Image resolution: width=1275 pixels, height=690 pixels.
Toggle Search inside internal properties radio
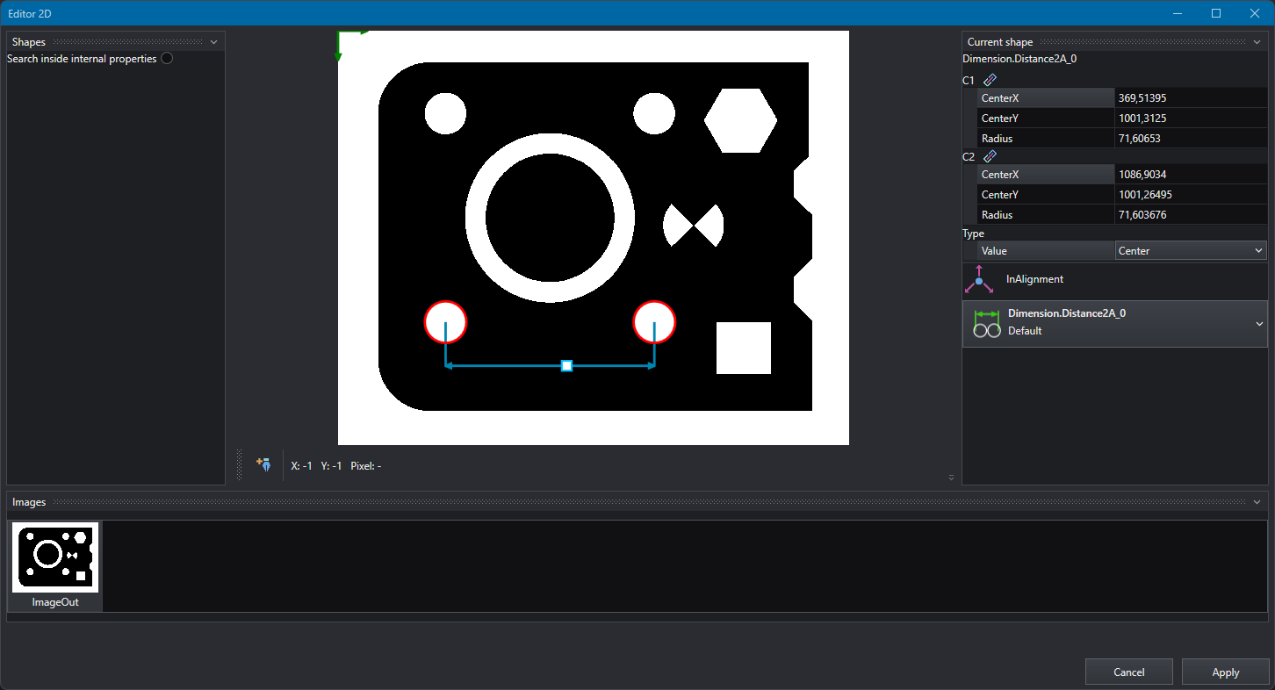[x=167, y=59]
